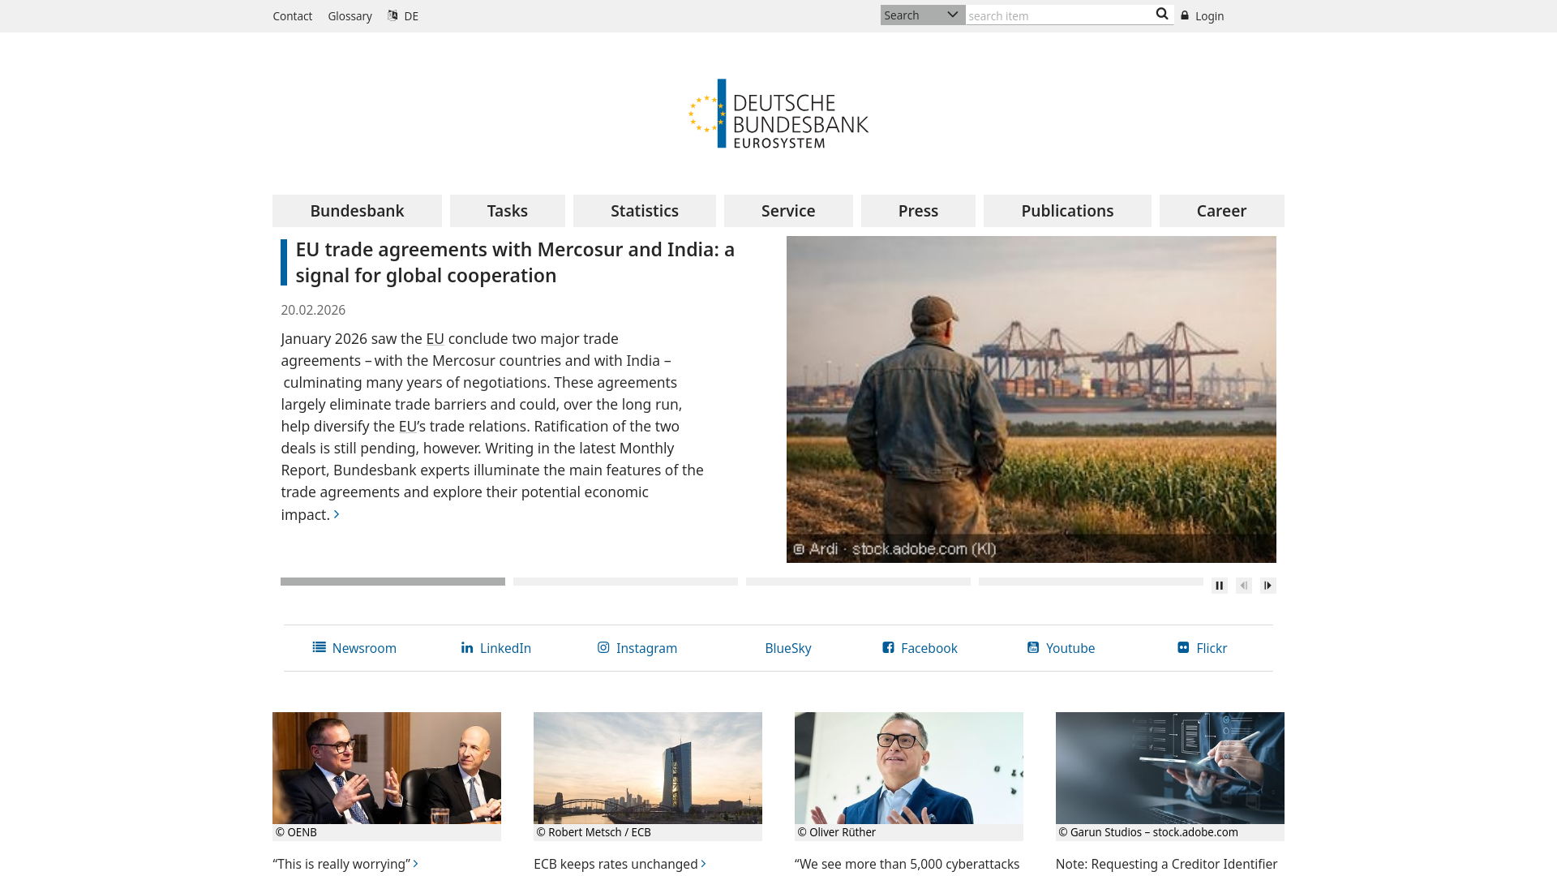Click the Instagram logo icon

coord(603,647)
